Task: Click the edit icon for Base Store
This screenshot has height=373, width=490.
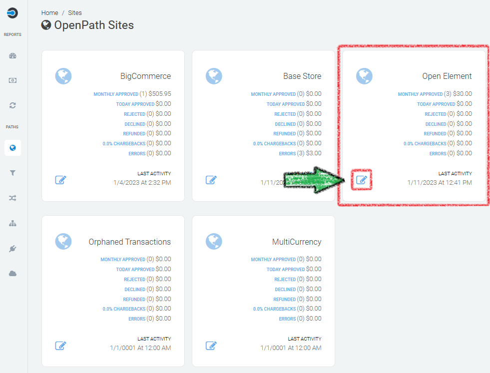Action: tap(211, 180)
